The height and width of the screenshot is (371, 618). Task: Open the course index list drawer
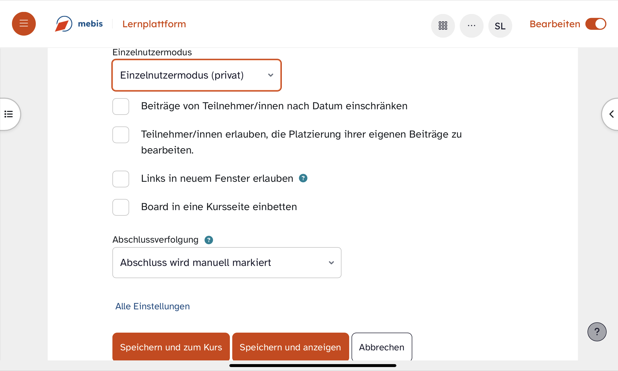pos(9,114)
